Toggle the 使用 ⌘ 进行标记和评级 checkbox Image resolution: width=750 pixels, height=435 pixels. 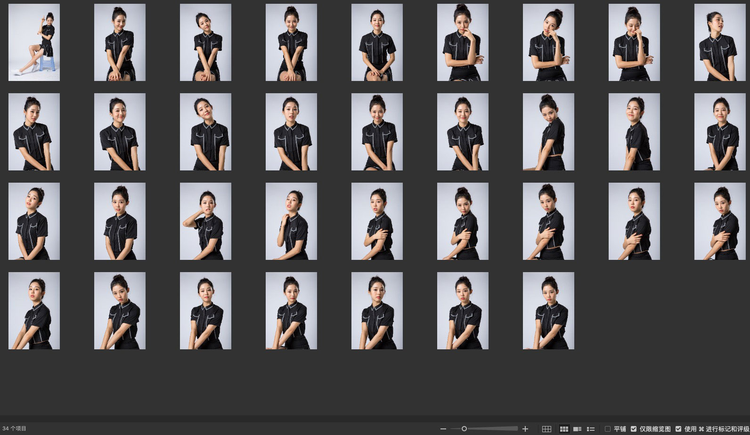[x=678, y=429]
